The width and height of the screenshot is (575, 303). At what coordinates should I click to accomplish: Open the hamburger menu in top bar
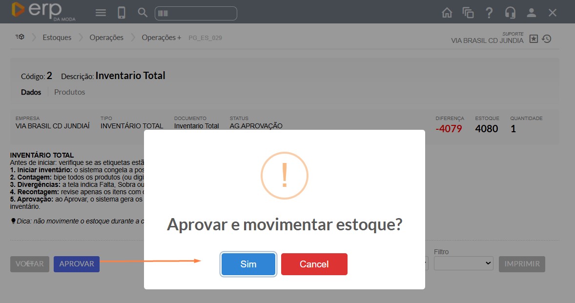pyautogui.click(x=101, y=13)
